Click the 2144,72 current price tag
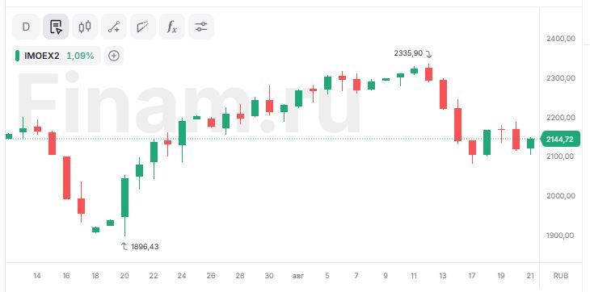Image resolution: width=590 pixels, height=292 pixels. pyautogui.click(x=560, y=140)
